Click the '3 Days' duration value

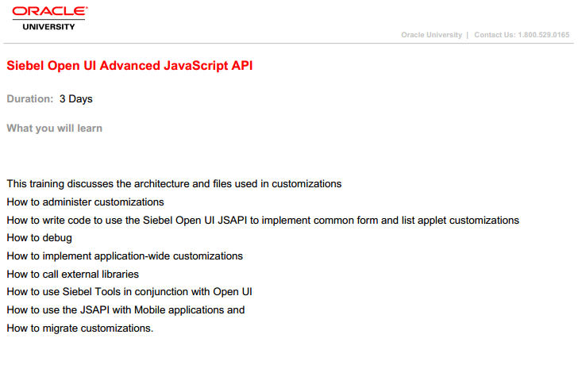76,98
